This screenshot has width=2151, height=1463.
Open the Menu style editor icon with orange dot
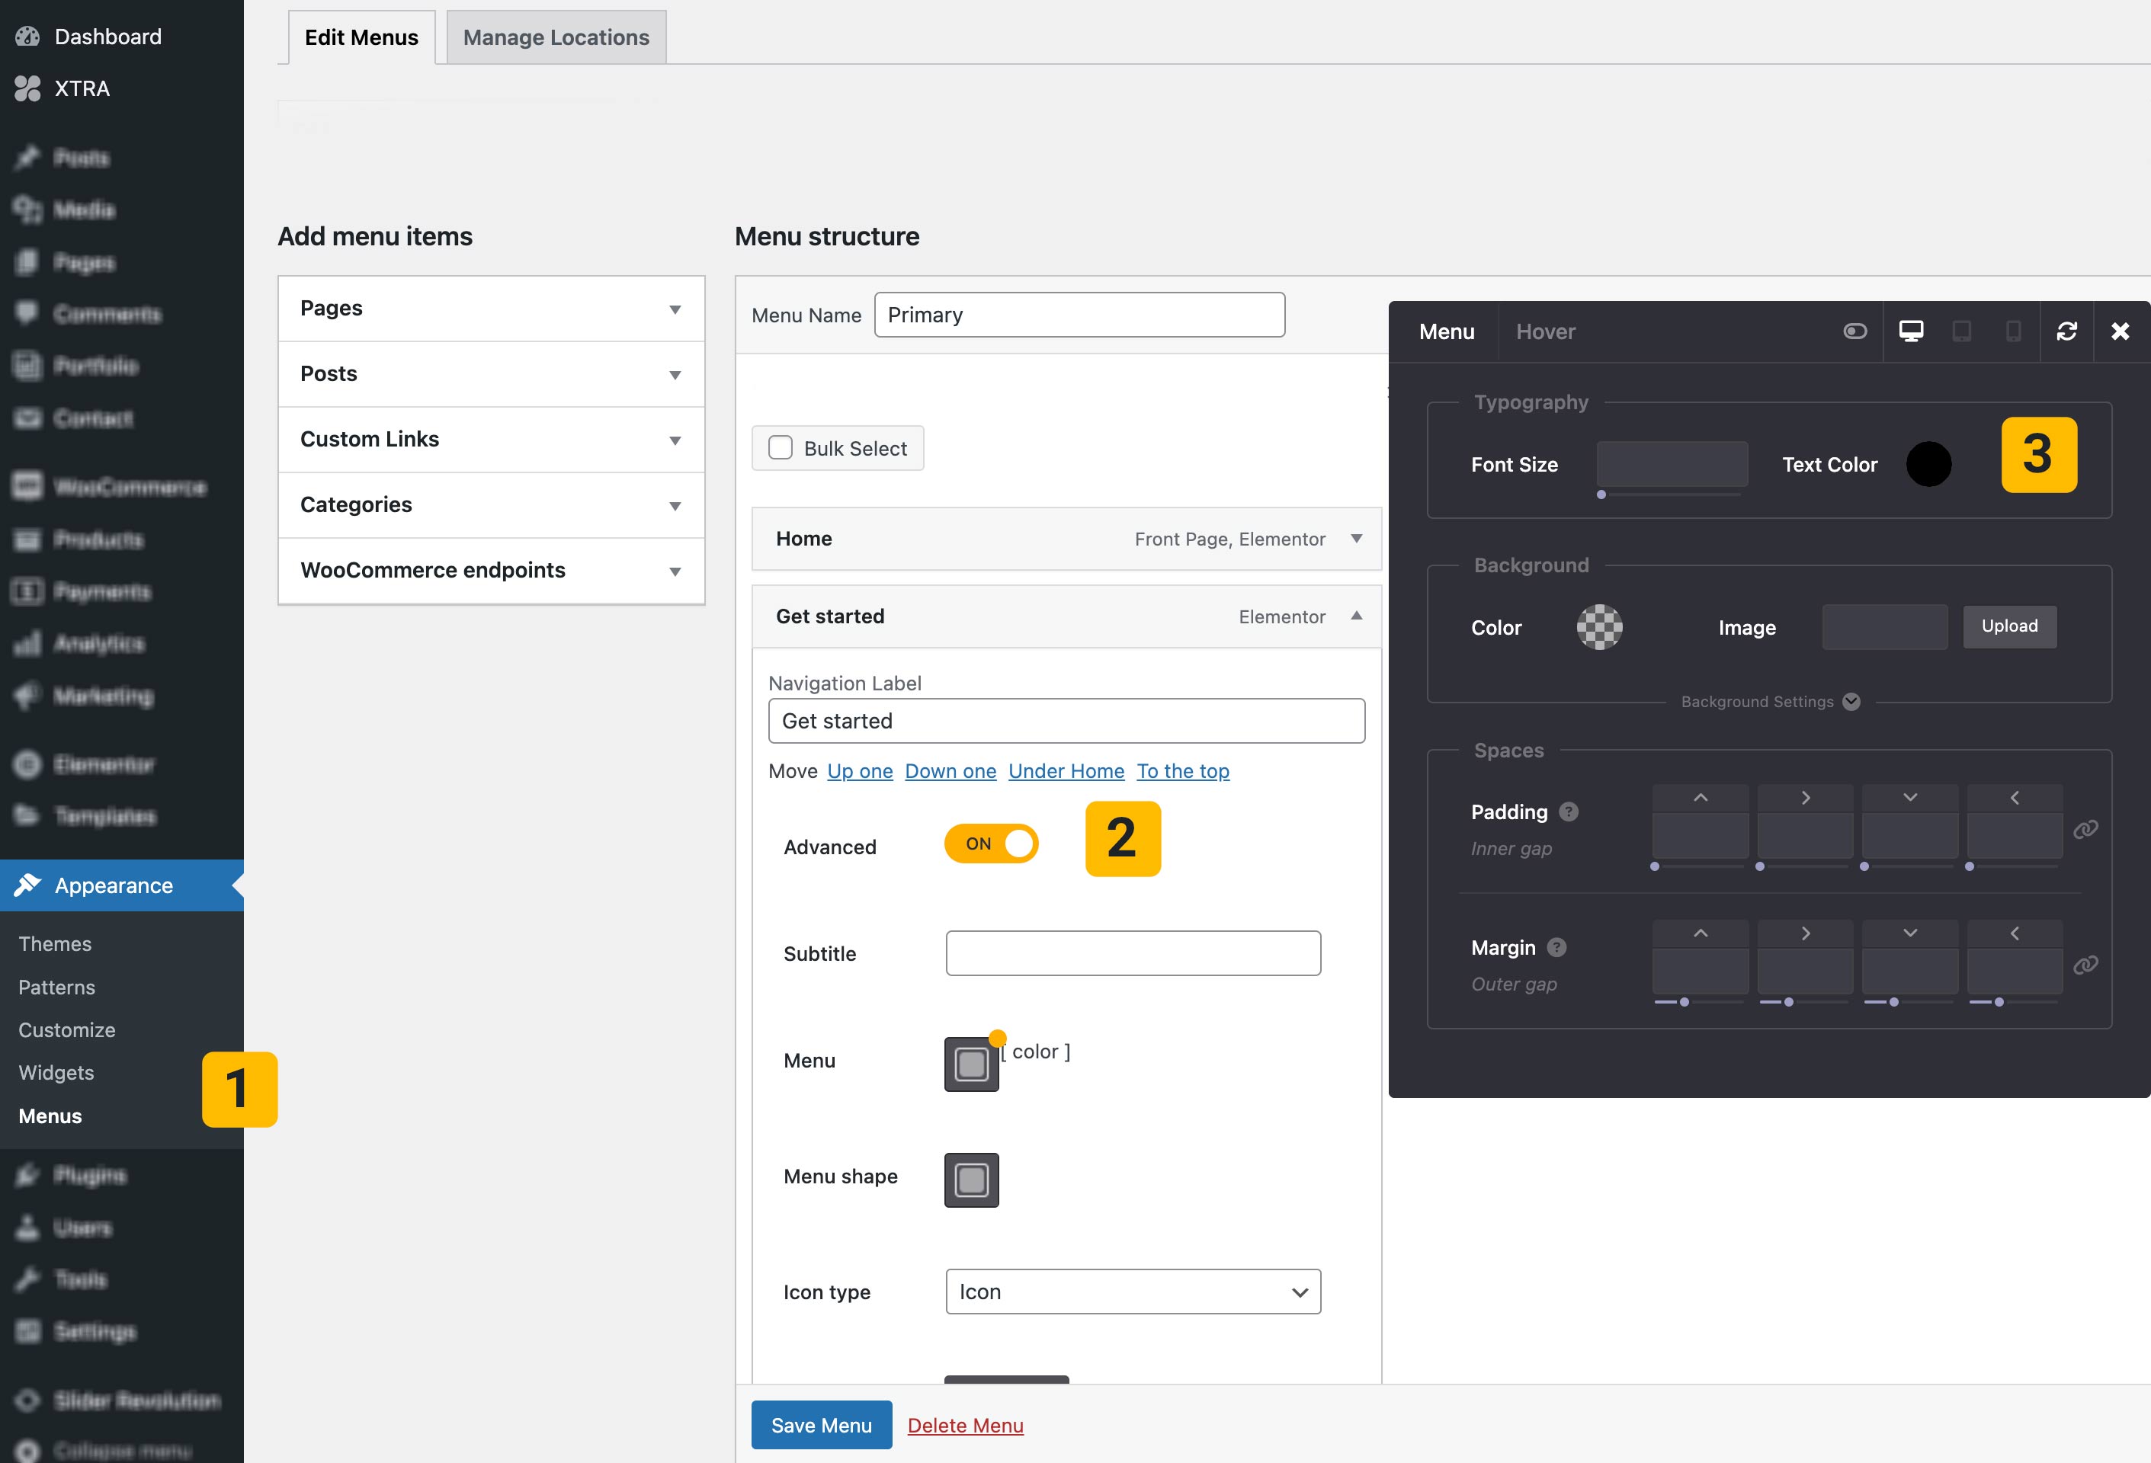click(971, 1064)
